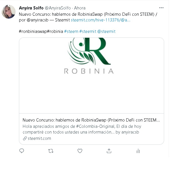Open the three-dot more options menu
The width and height of the screenshot is (171, 175).
(x=161, y=8)
